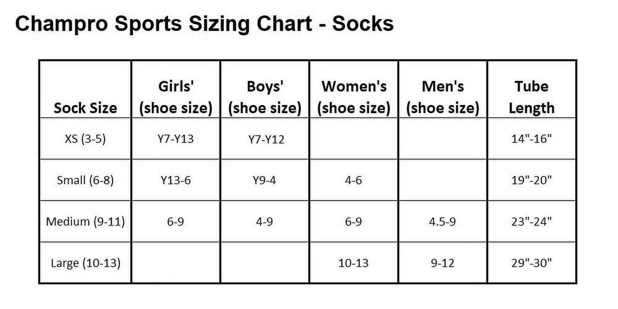Select the 9-12 men's size cell
The height and width of the screenshot is (309, 618).
(442, 263)
